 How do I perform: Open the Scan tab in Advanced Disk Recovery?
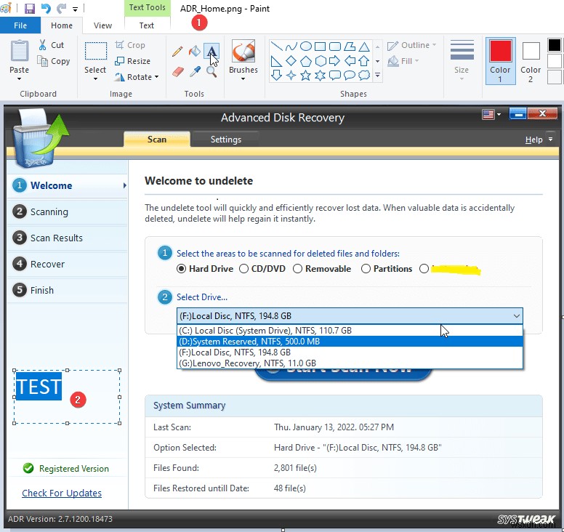pos(157,140)
